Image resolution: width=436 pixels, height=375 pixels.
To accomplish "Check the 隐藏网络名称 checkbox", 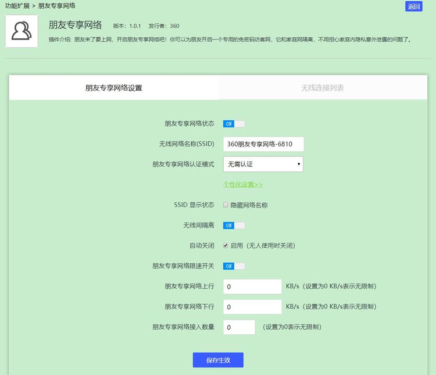I will coord(226,205).
